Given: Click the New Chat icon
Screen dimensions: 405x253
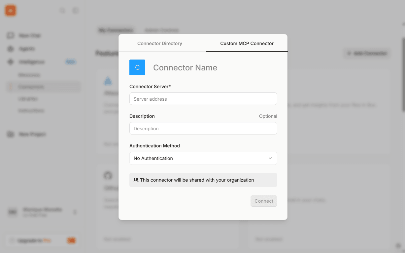Looking at the screenshot, I should point(10,36).
